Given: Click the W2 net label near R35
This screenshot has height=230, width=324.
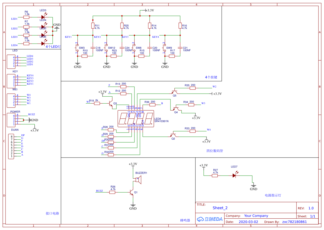Looking at the screenshot, I should (215, 87).
